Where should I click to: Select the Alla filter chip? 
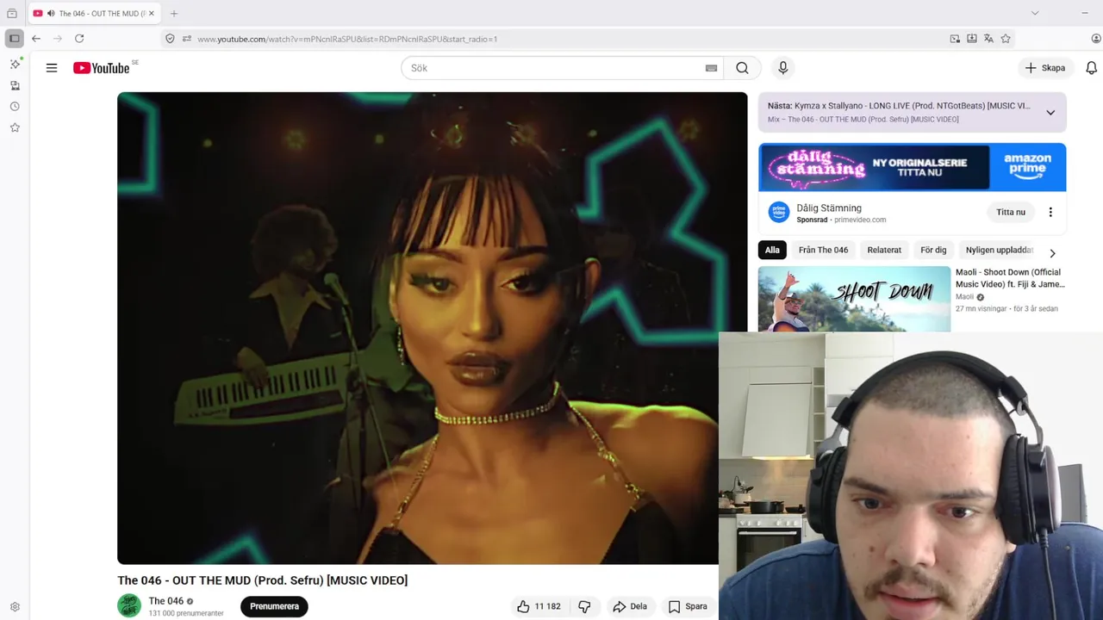[x=772, y=250]
